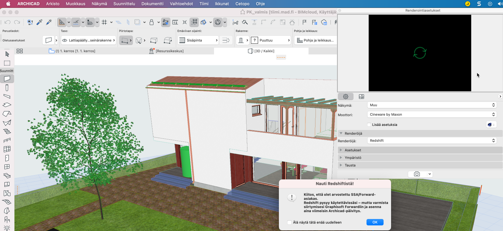This screenshot has height=231, width=503.
Task: Click the Find and Select icon
Action: point(30,22)
